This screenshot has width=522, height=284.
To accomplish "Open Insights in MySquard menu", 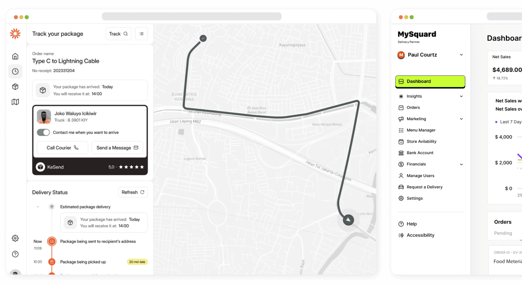I will 414,96.
